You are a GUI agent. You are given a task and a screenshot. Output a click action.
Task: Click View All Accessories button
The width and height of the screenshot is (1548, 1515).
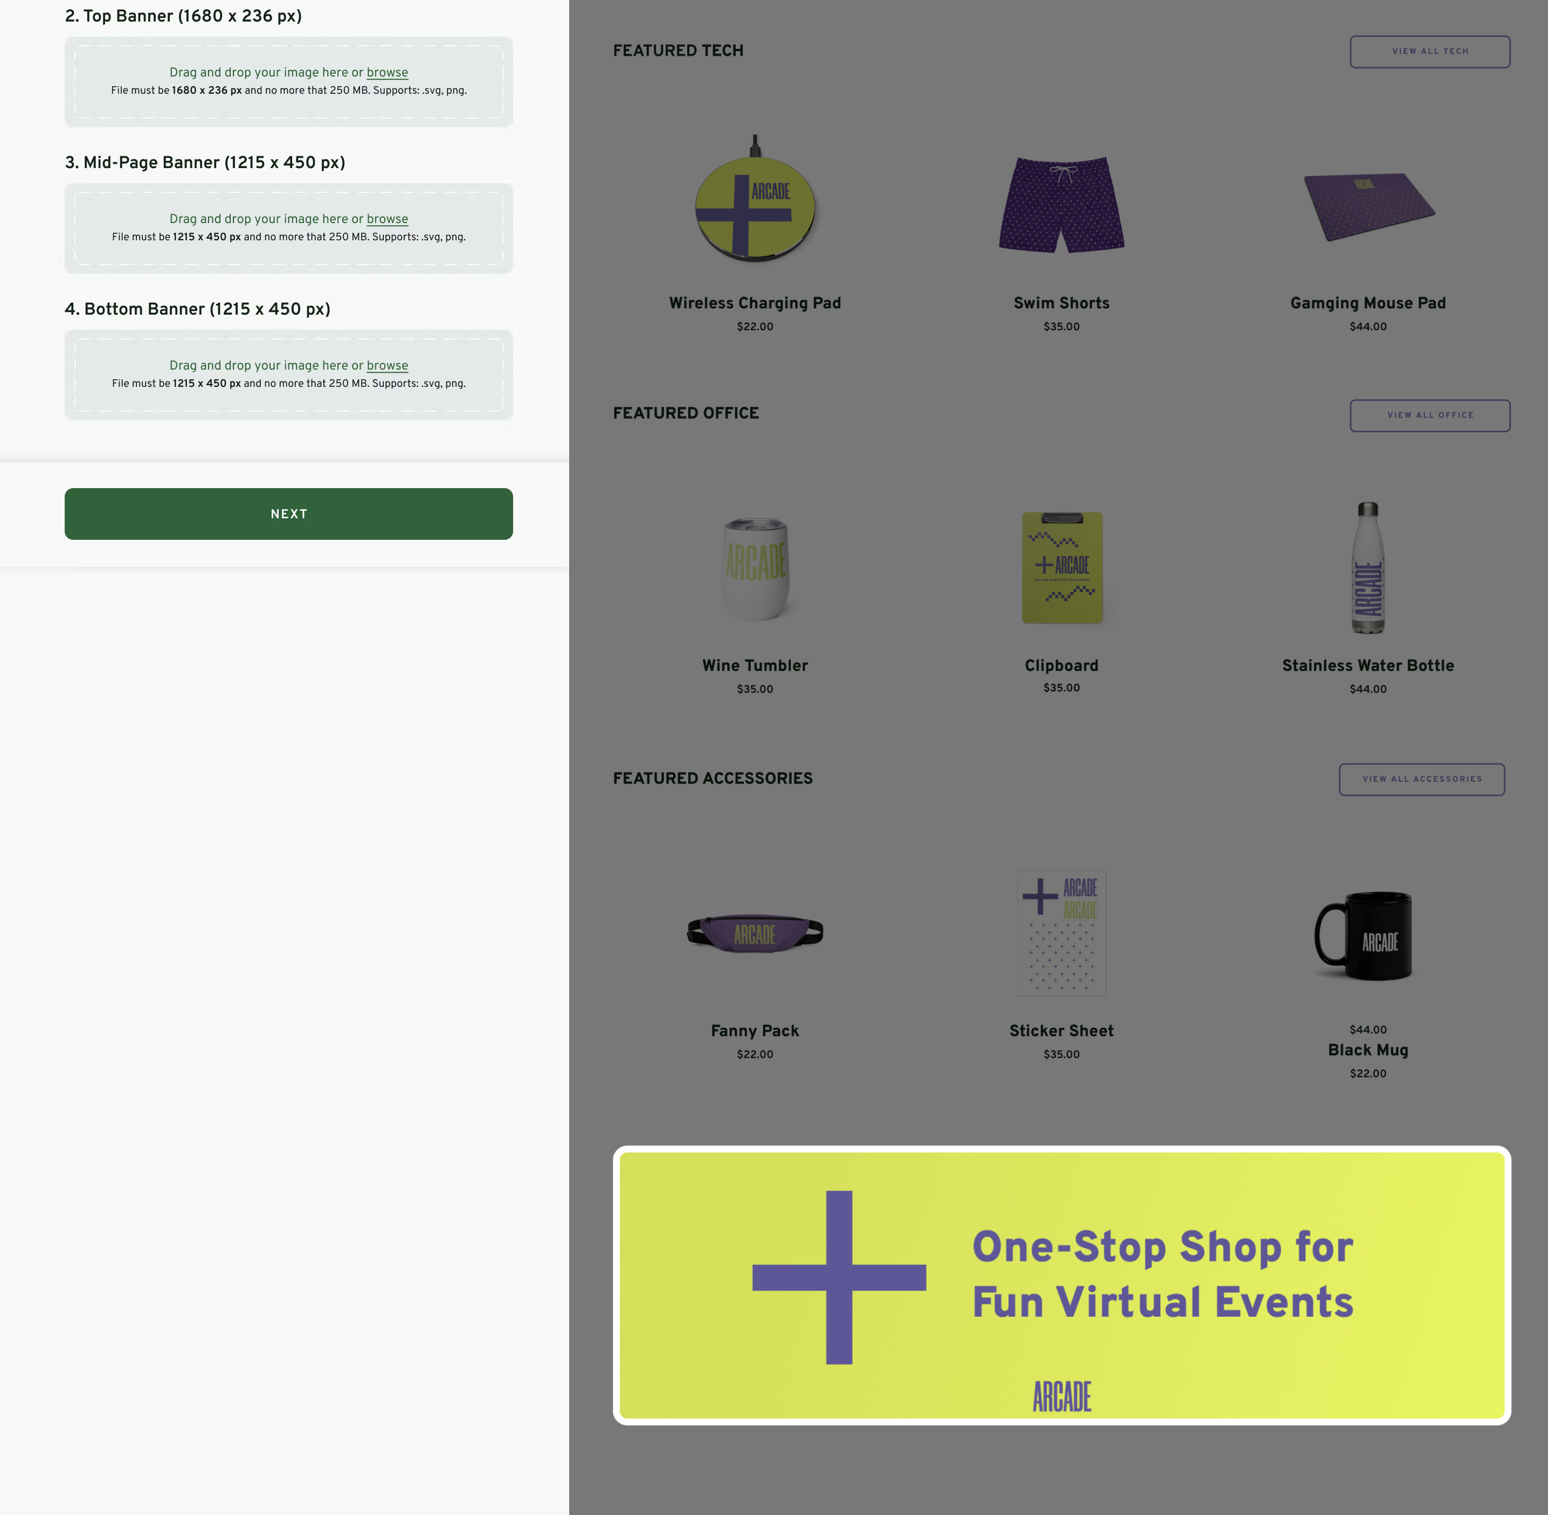point(1422,779)
